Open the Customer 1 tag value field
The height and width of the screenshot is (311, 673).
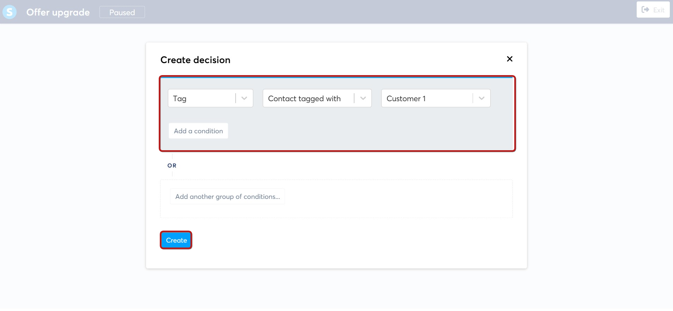(x=436, y=98)
